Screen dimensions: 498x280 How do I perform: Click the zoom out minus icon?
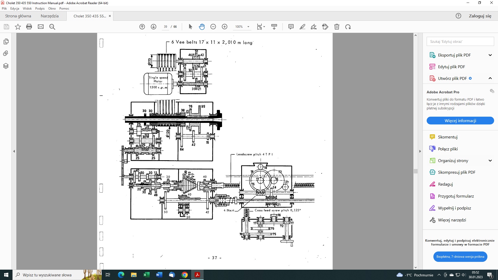[x=213, y=27]
